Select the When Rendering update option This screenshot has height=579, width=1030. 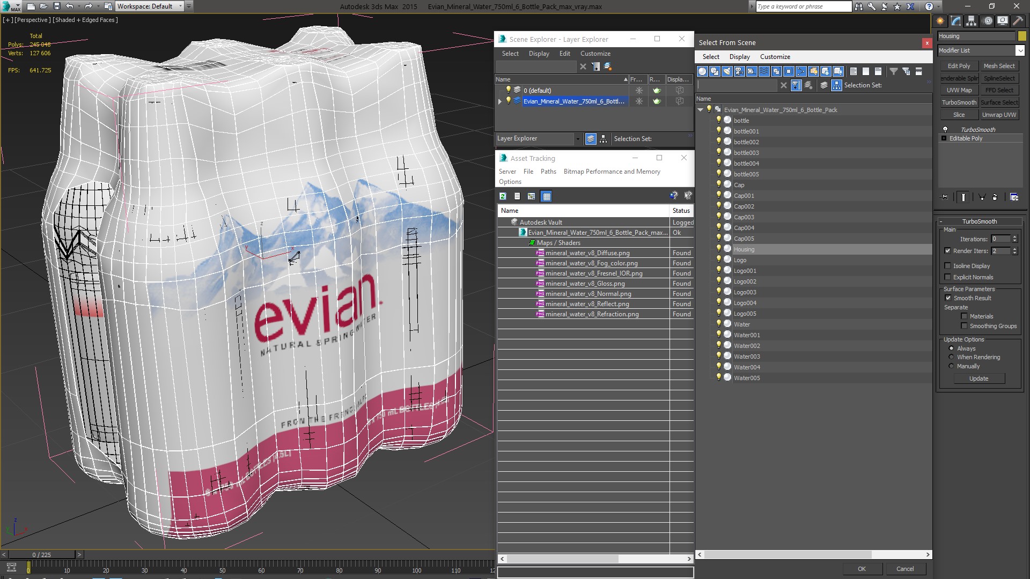click(951, 357)
